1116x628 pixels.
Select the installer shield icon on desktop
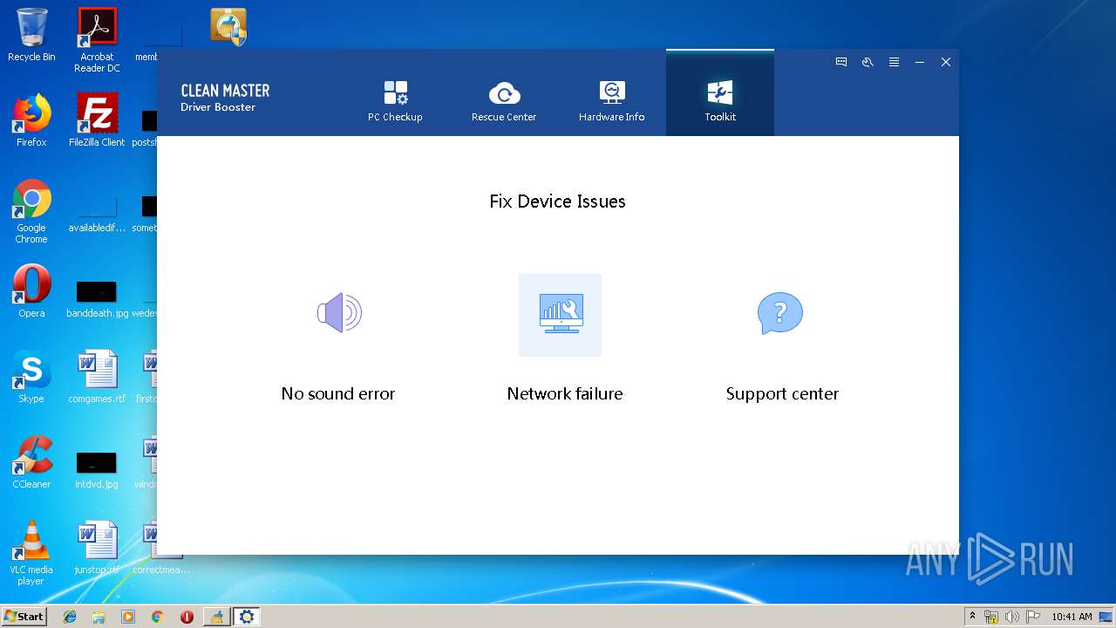[x=228, y=26]
